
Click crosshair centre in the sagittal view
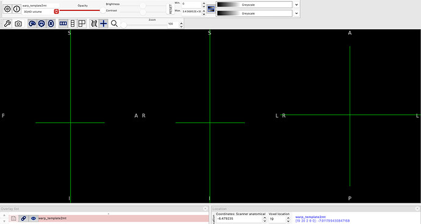tap(70, 123)
